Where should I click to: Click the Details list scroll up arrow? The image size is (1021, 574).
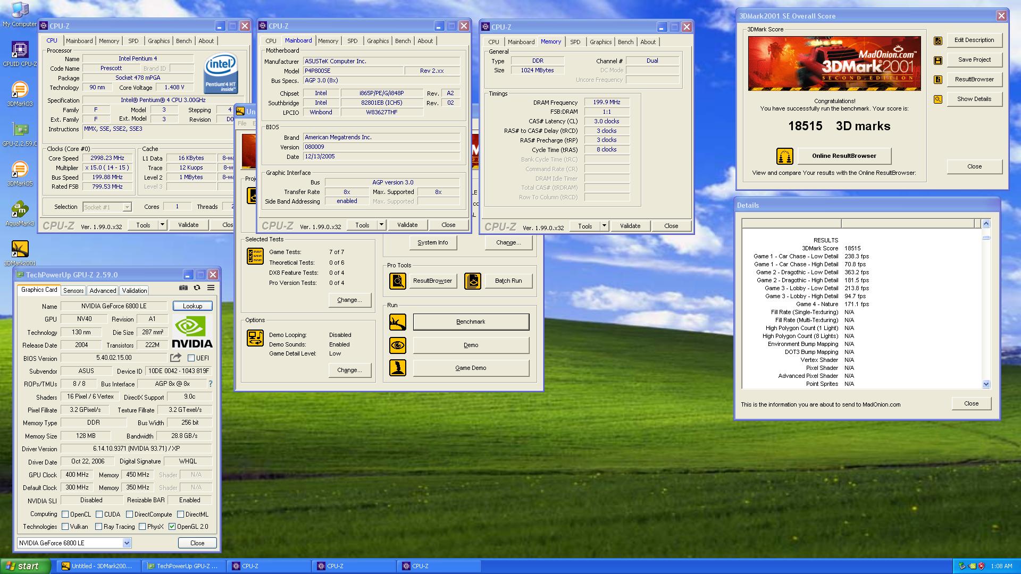tap(986, 223)
